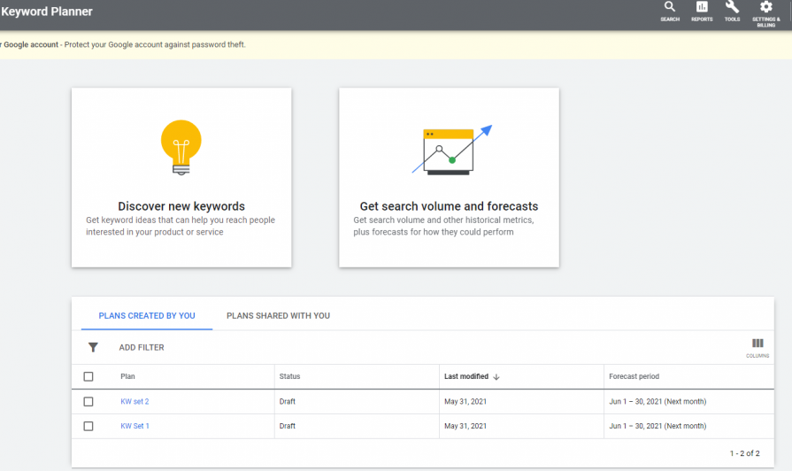Viewport: 792px width, 471px height.
Task: Open the Search magnifier icon
Action: pyautogui.click(x=670, y=7)
